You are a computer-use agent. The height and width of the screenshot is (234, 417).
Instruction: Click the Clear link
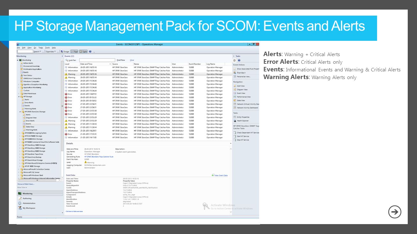(132, 60)
